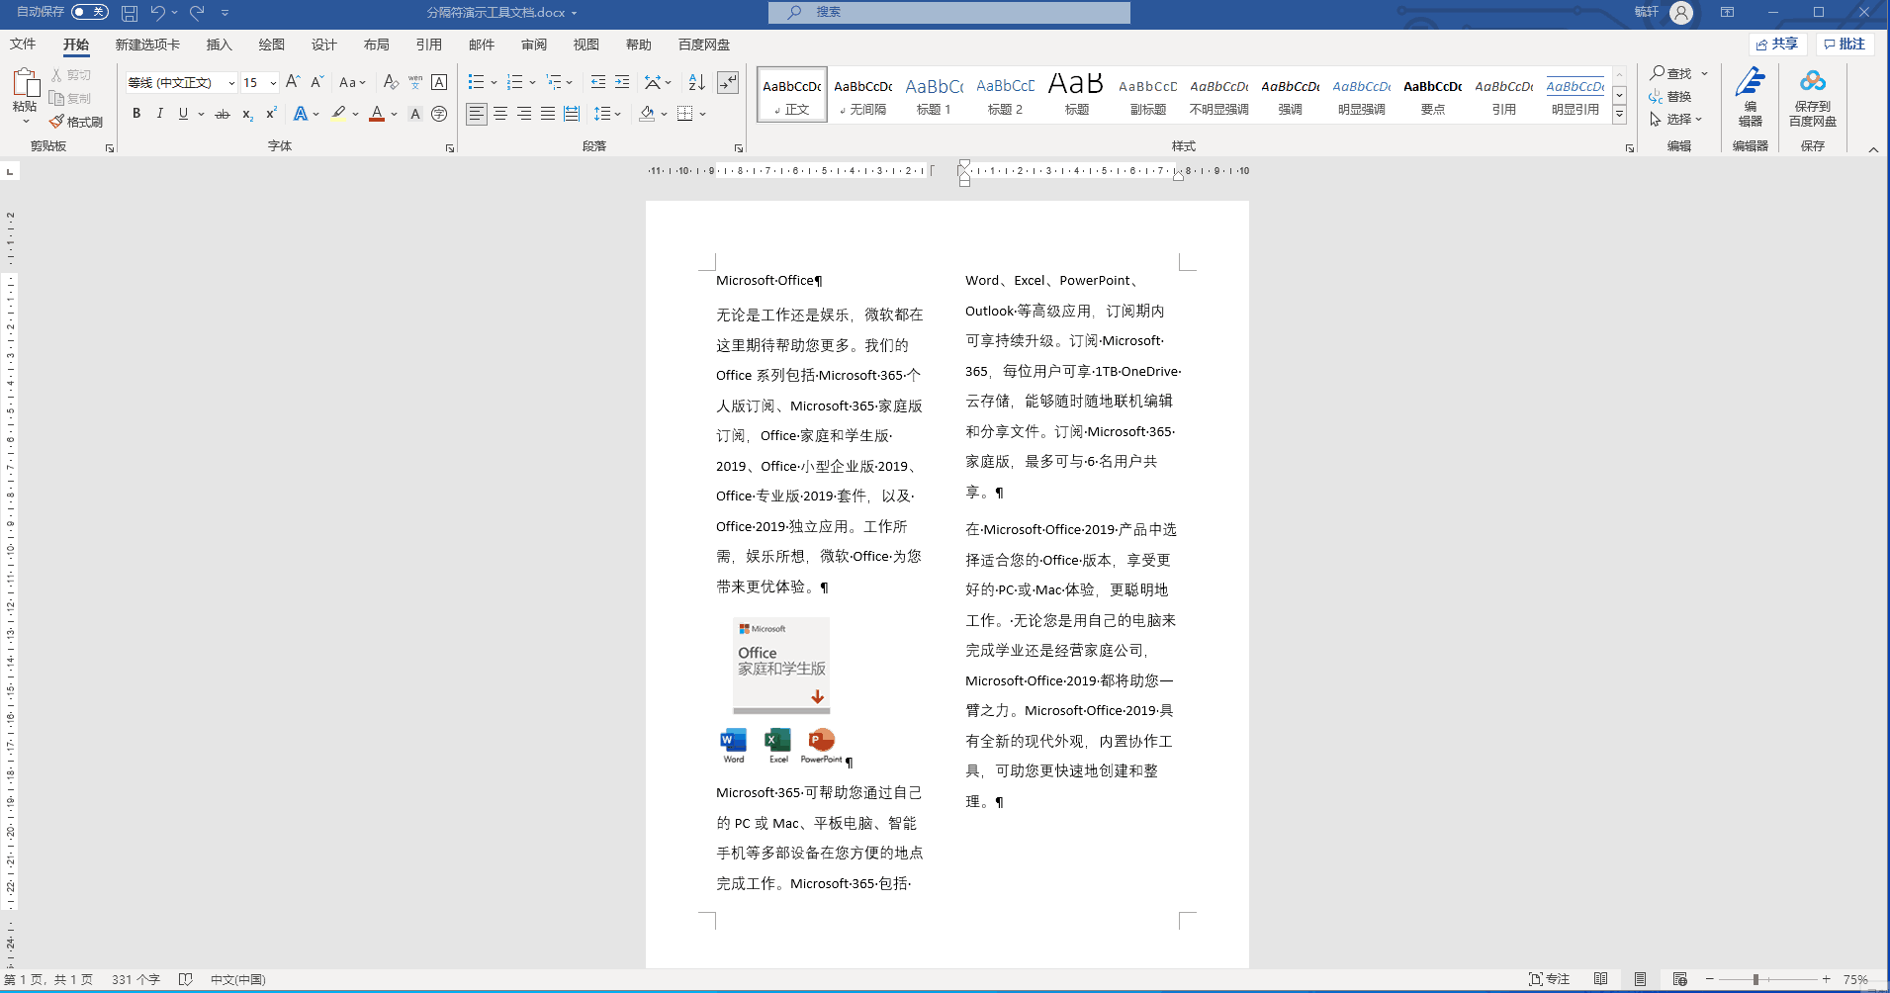Click the Decrease Indent icon
Screen dimensions: 1890x993
598,82
